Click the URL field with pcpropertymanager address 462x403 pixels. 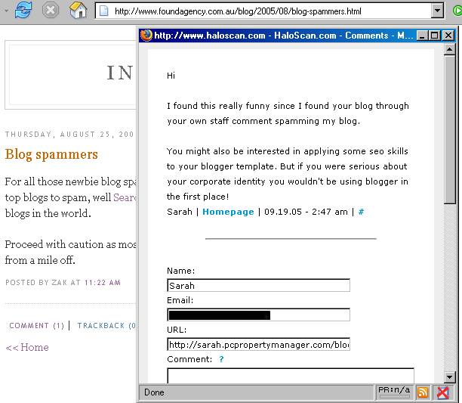point(258,344)
